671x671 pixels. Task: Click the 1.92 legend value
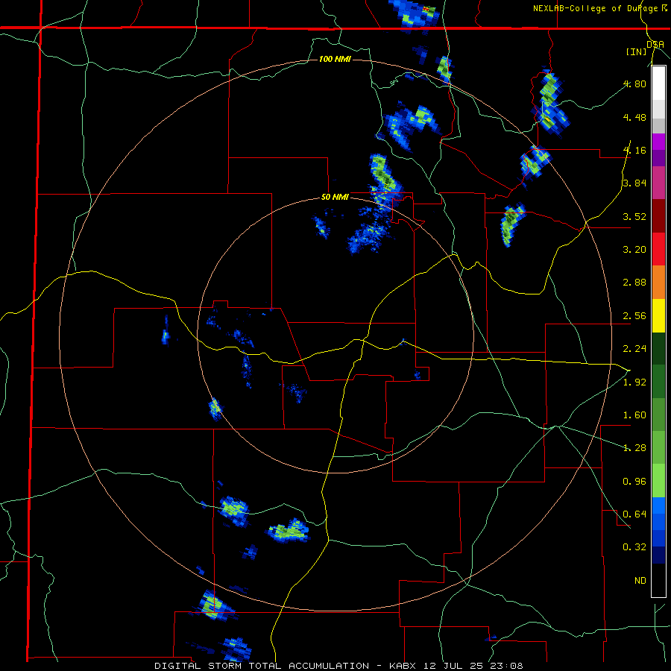635,382
